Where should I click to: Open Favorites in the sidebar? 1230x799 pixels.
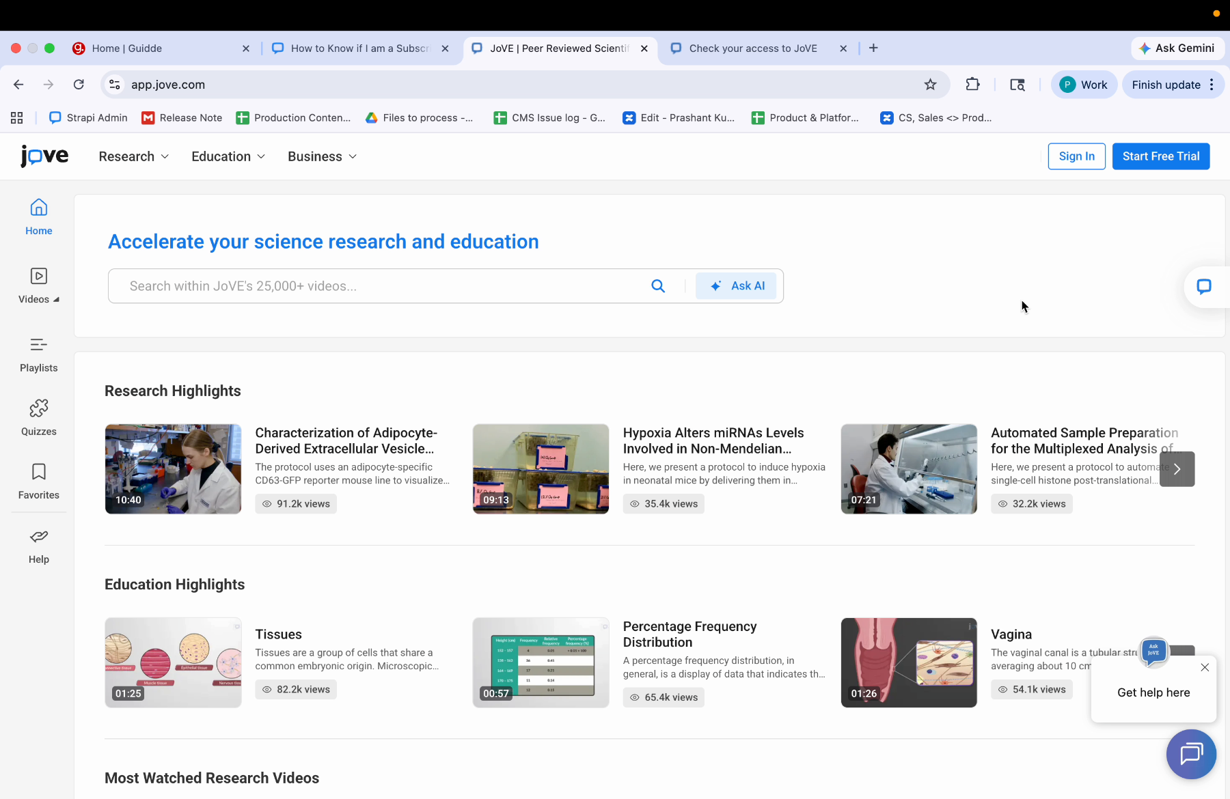tap(38, 480)
